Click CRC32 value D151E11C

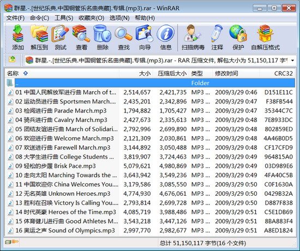click(x=279, y=92)
